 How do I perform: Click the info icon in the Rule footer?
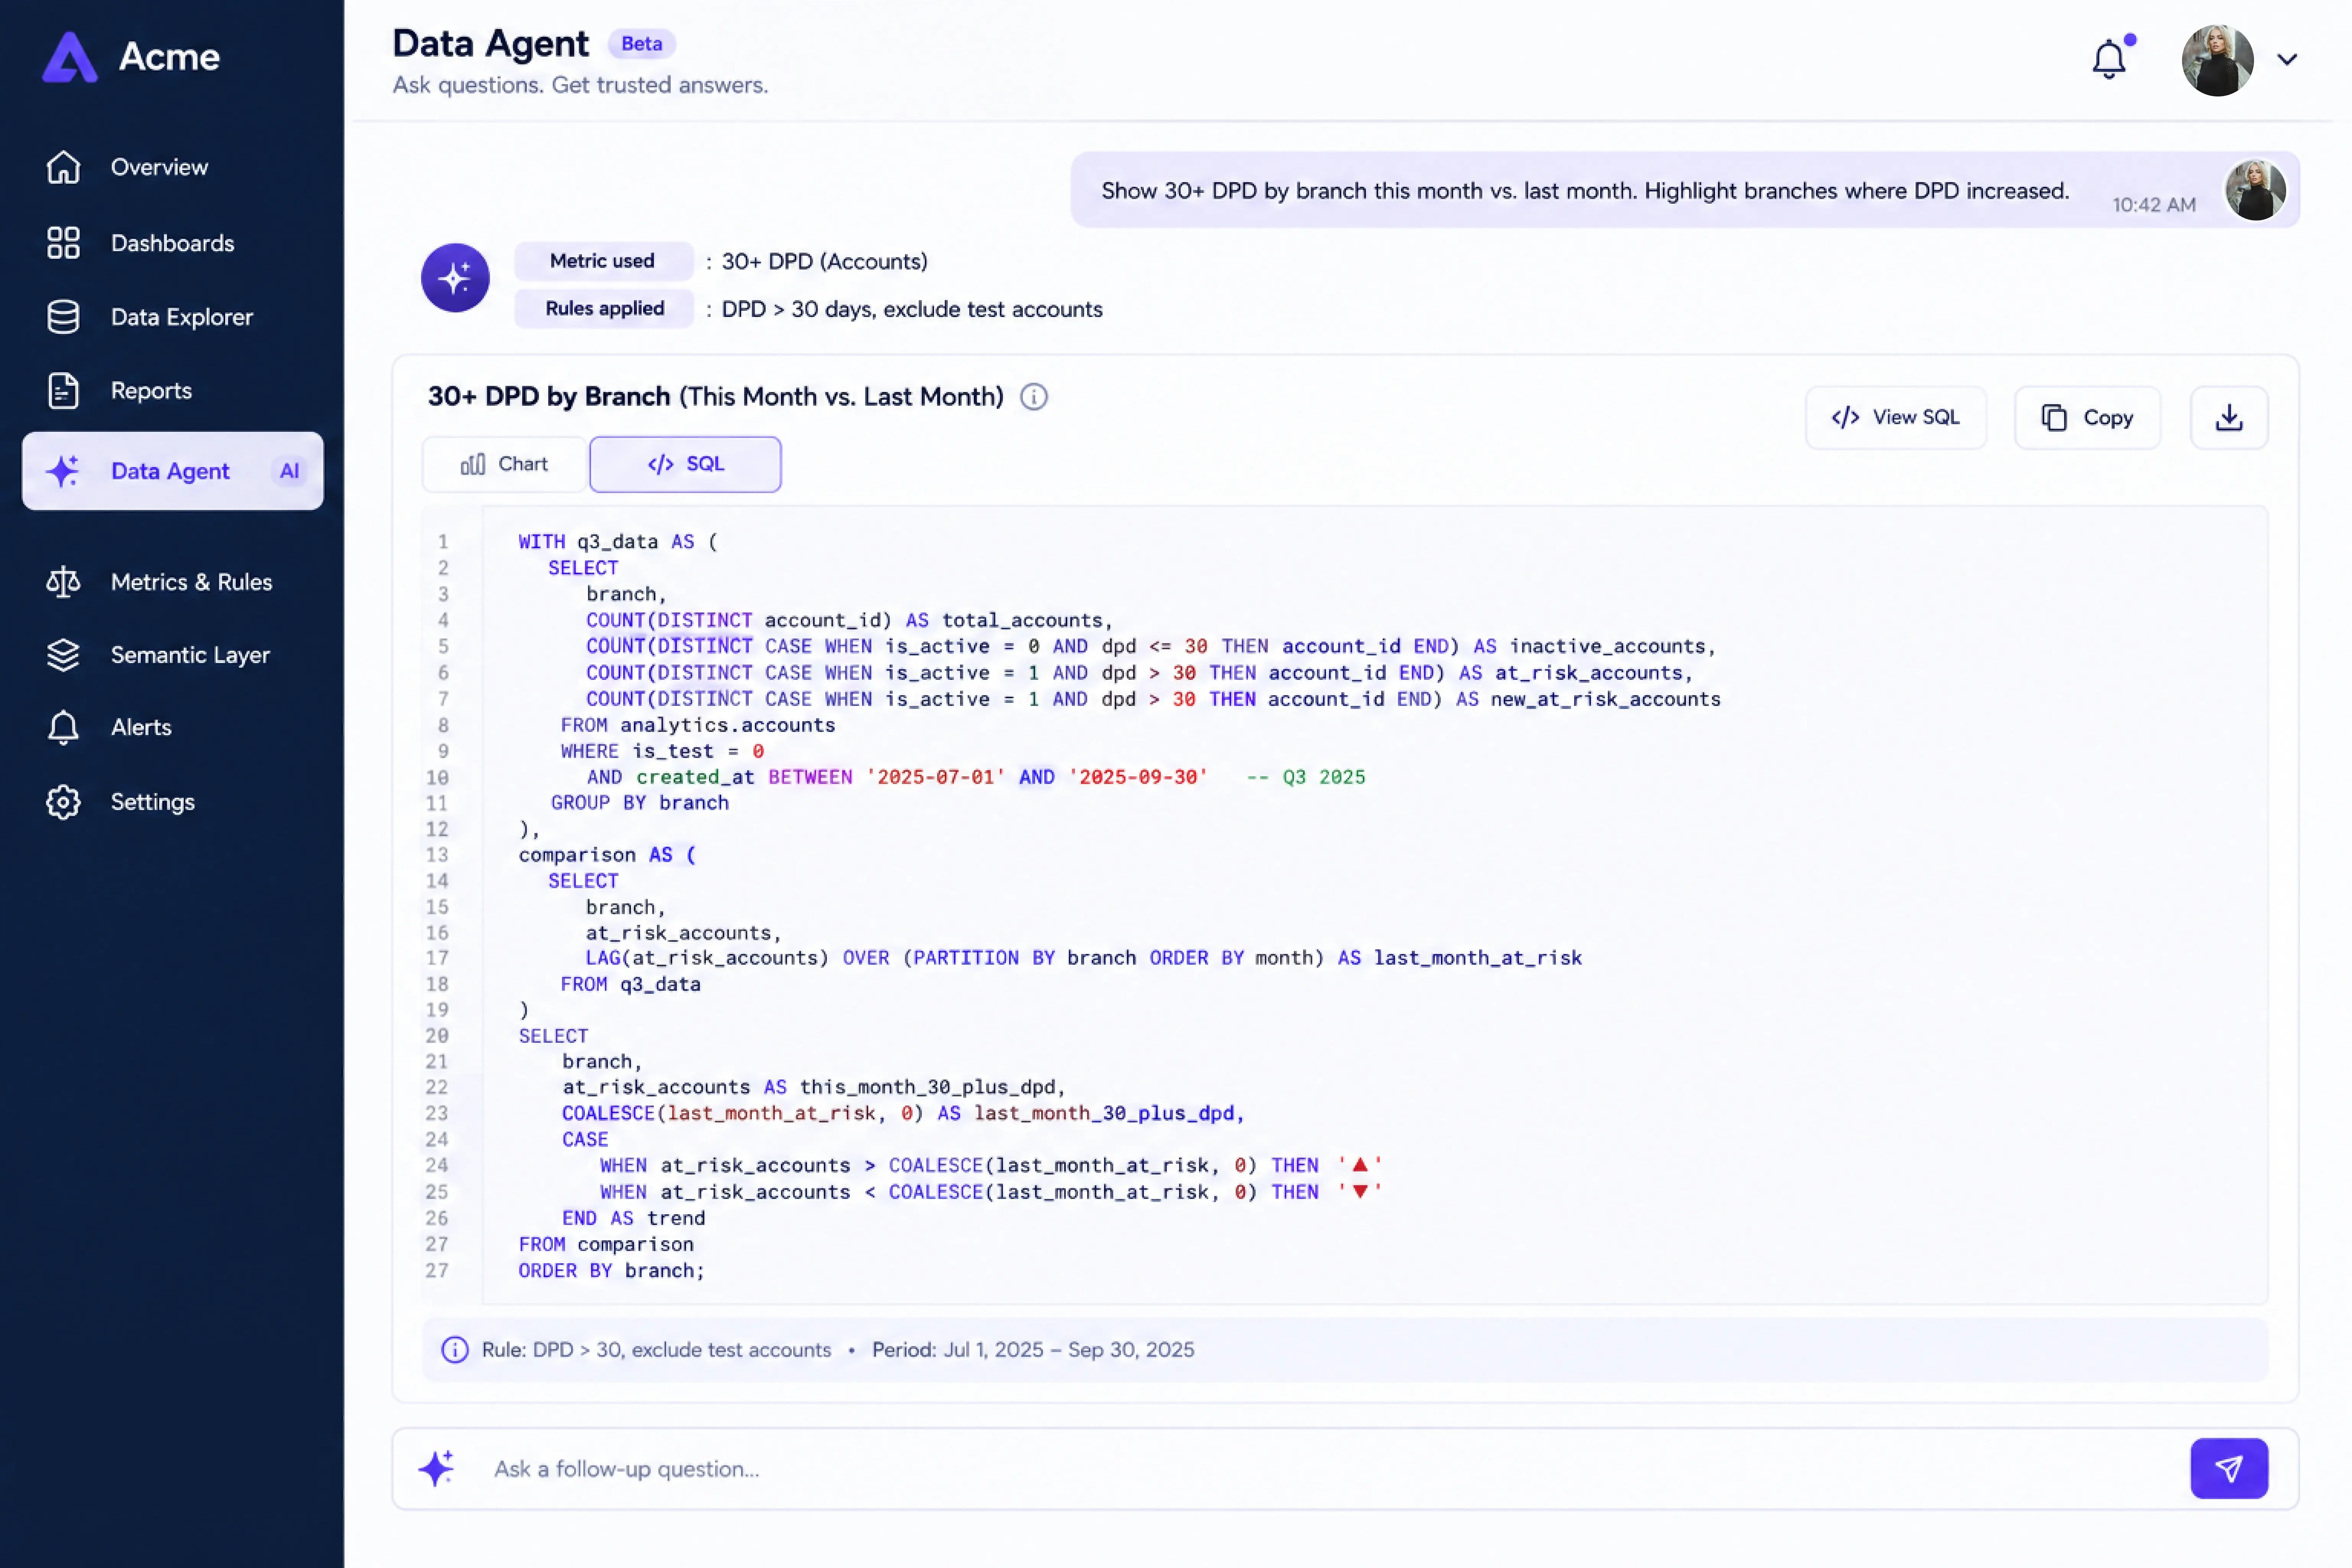pos(455,1350)
